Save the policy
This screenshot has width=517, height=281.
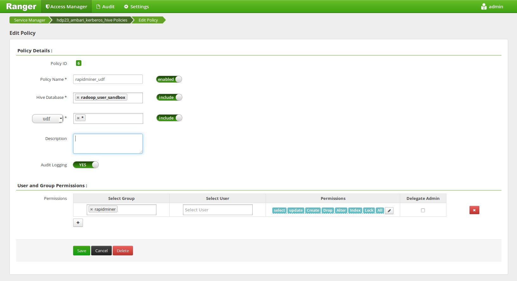click(x=81, y=251)
